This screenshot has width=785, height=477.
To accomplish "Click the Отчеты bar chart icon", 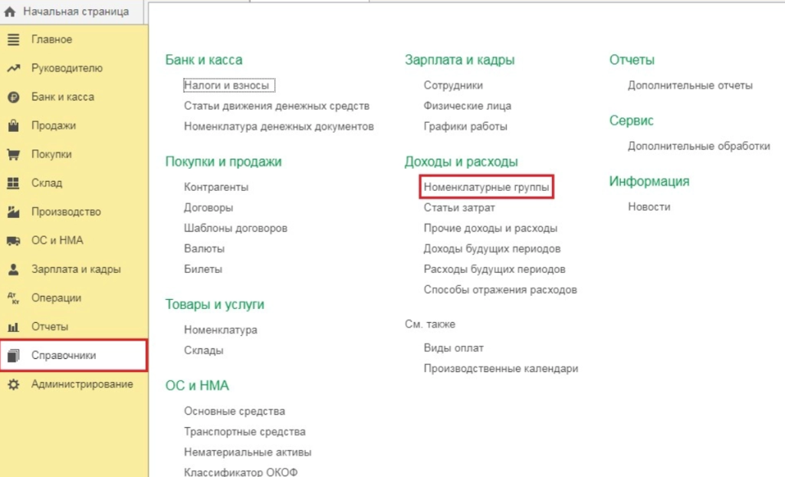I will pos(14,327).
